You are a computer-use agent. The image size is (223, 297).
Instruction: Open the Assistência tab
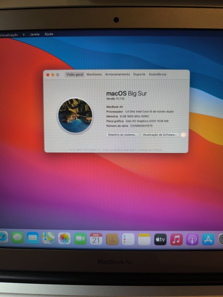(x=157, y=74)
